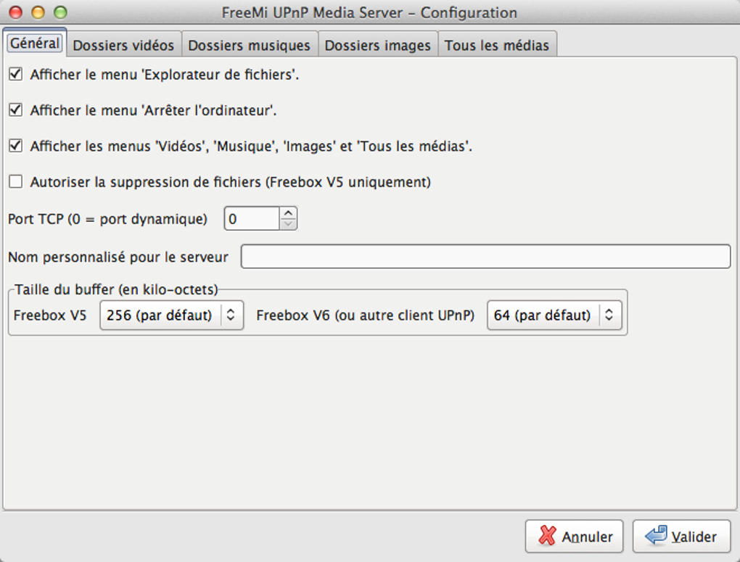Uncheck 'Arrêter l'ordinateur' menu option
This screenshot has width=740, height=562.
(15, 110)
